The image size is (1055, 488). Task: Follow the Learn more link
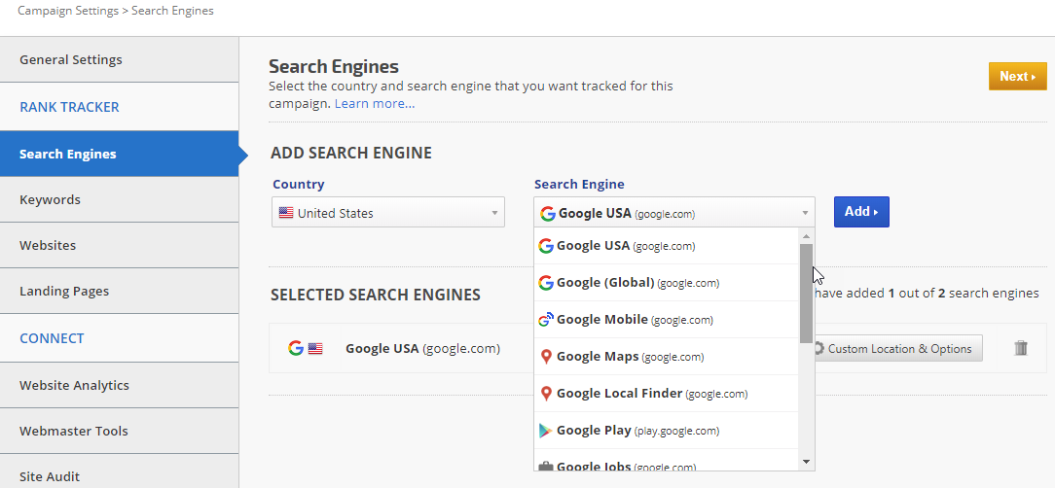375,103
